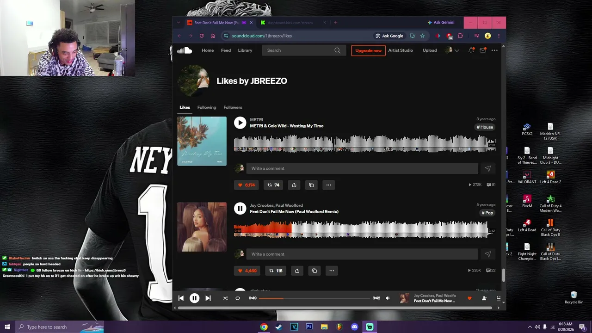
Task: Toggle repeat in the player bar
Action: tap(238, 298)
